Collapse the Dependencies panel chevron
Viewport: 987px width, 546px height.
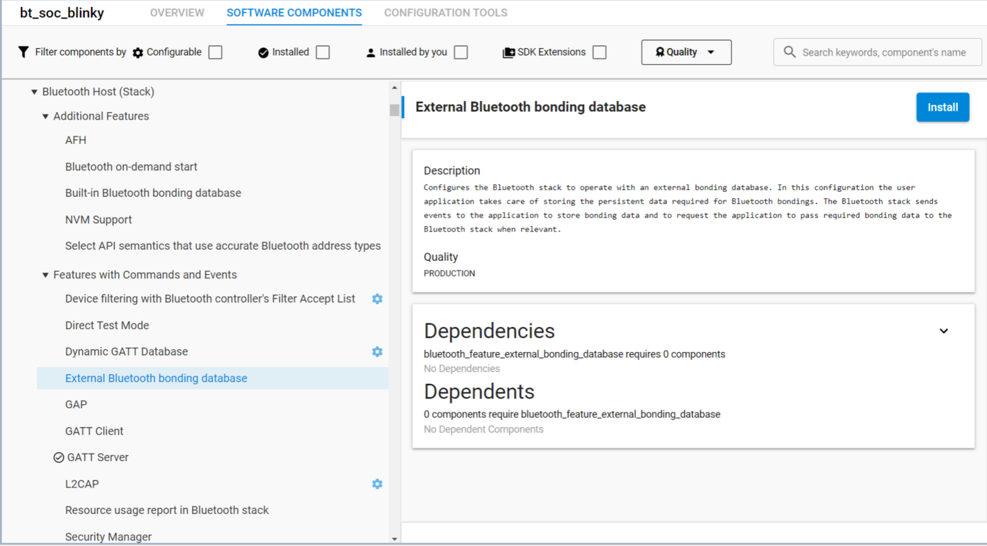pyautogui.click(x=944, y=331)
